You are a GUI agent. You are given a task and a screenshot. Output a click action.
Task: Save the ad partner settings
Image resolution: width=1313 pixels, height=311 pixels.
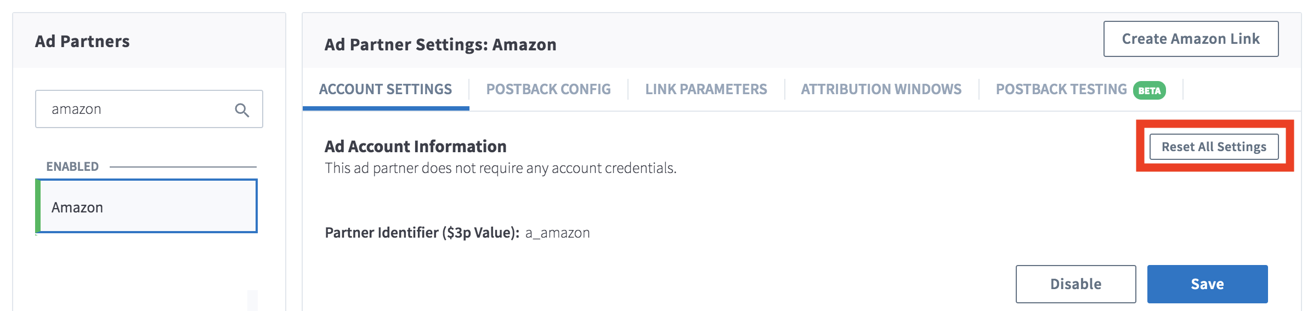click(1207, 284)
